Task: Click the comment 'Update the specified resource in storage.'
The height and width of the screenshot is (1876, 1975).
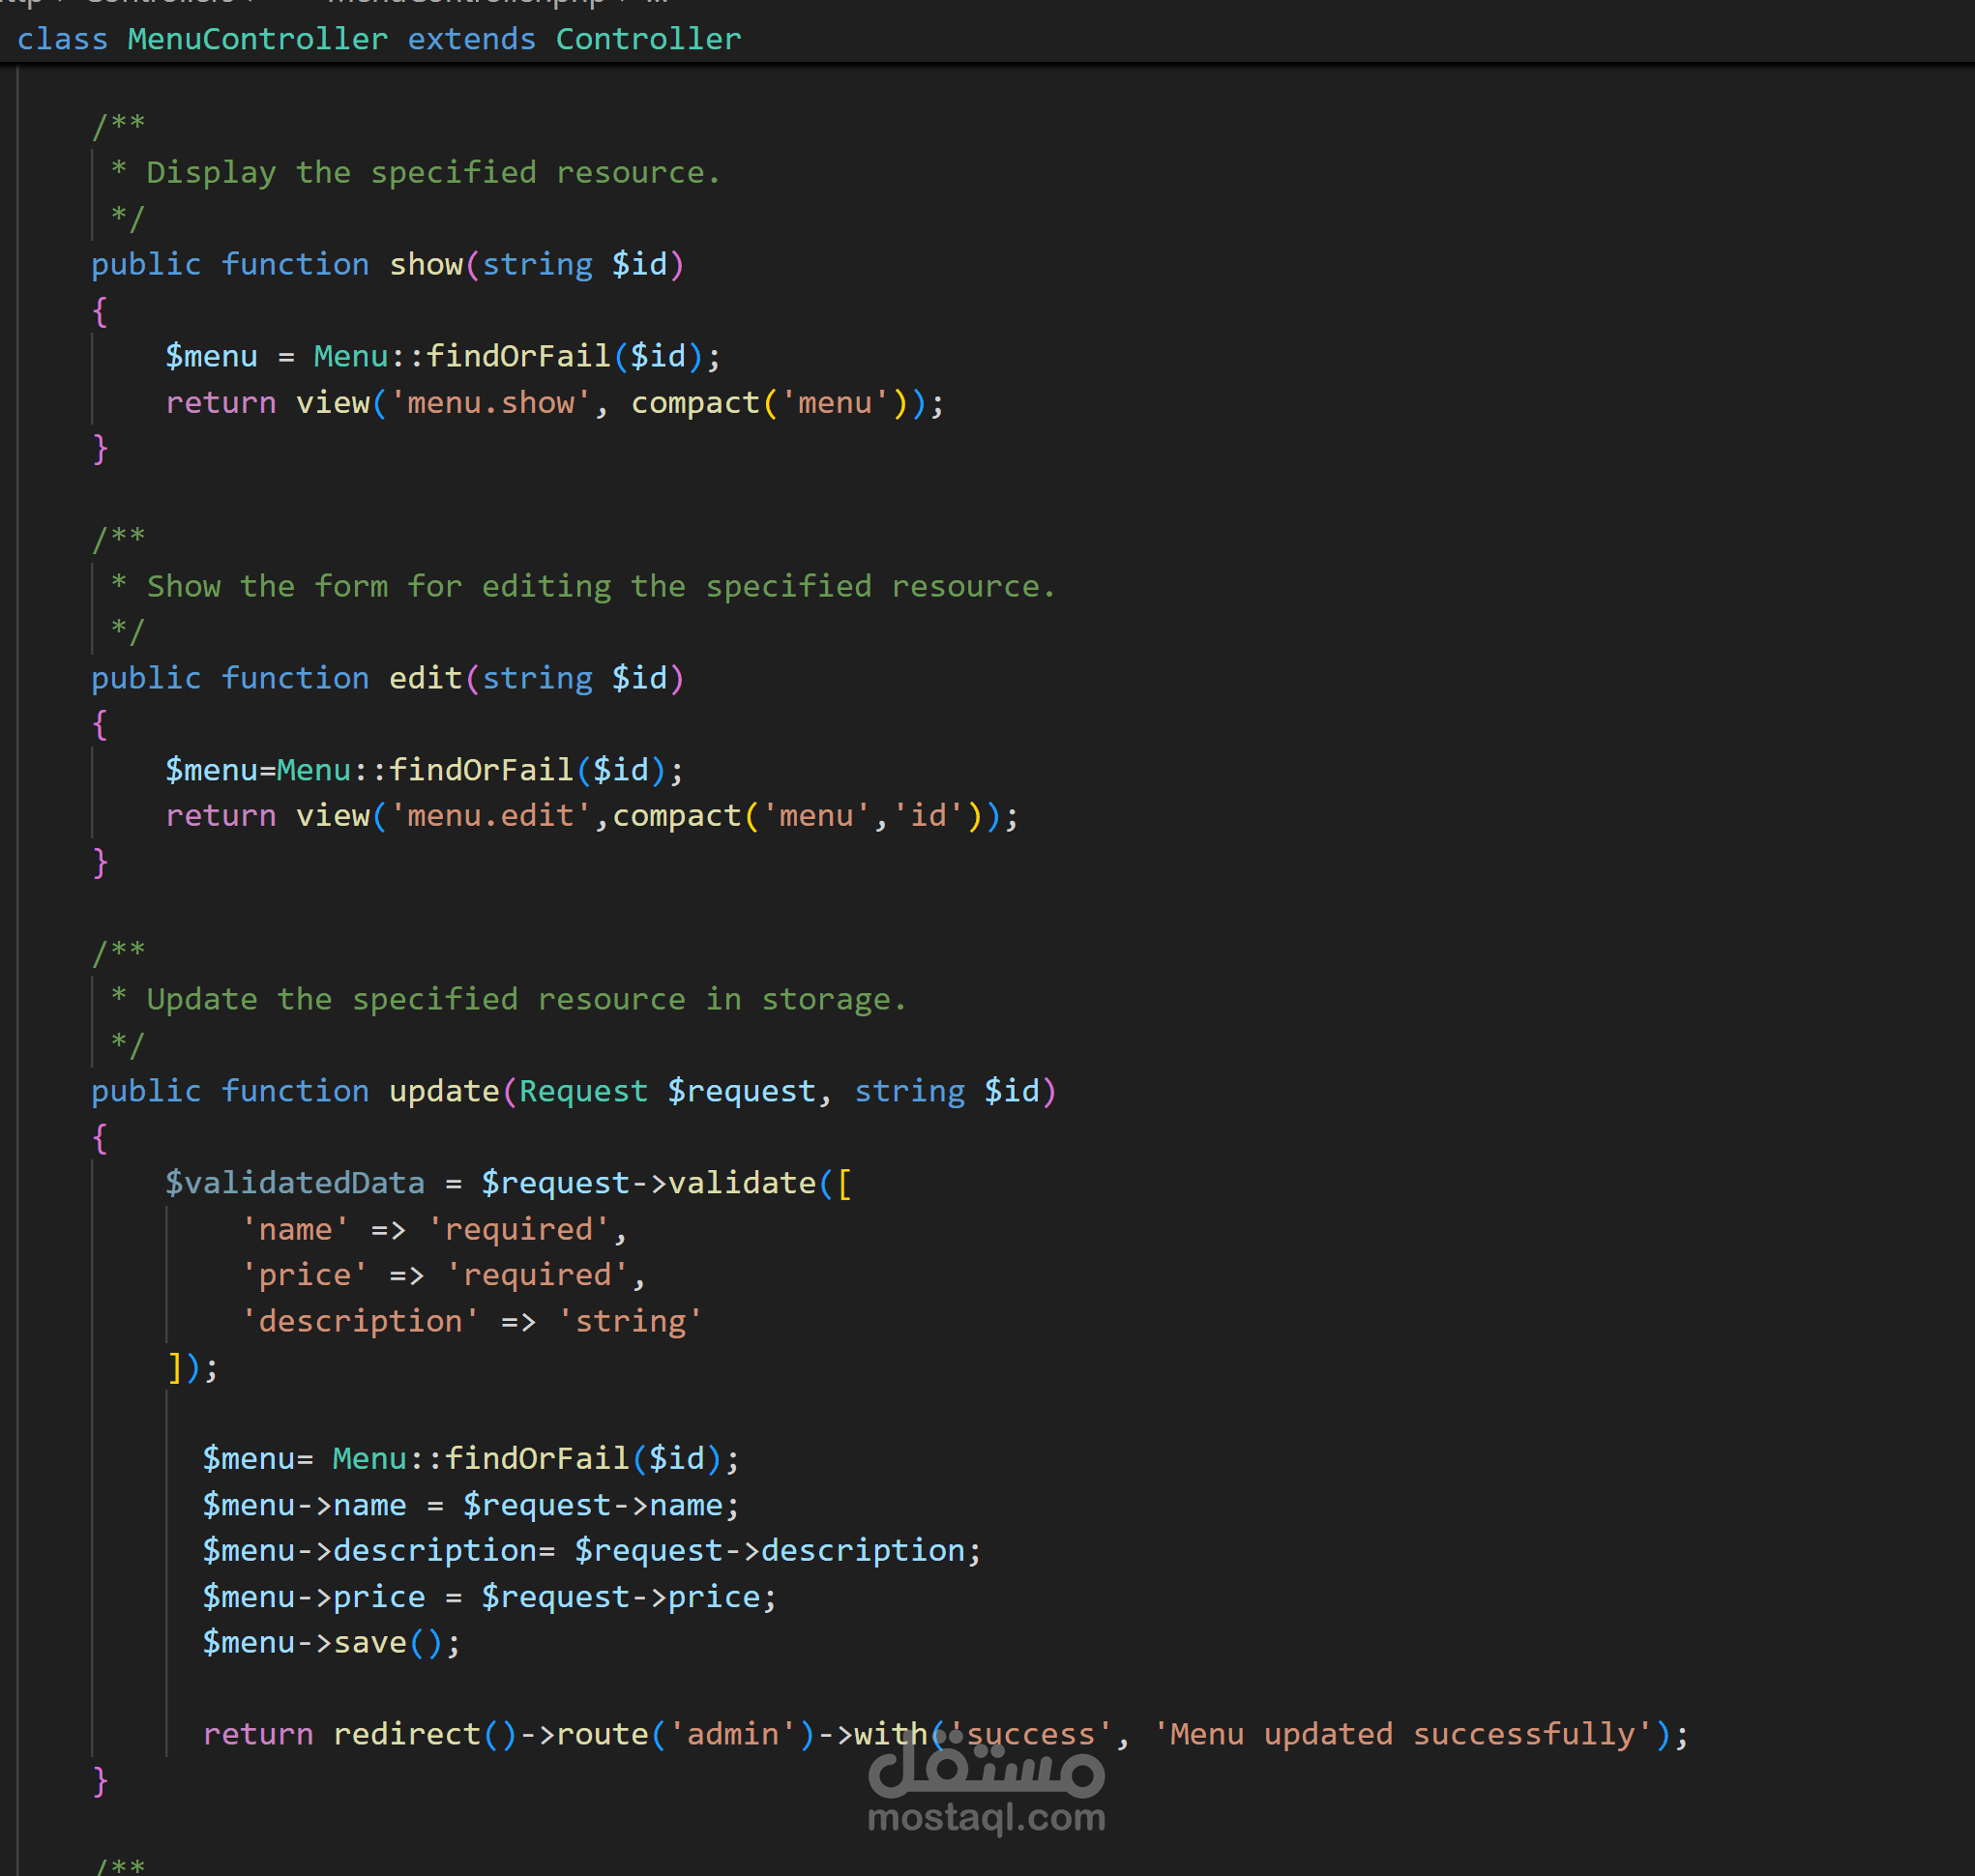Action: tap(525, 999)
